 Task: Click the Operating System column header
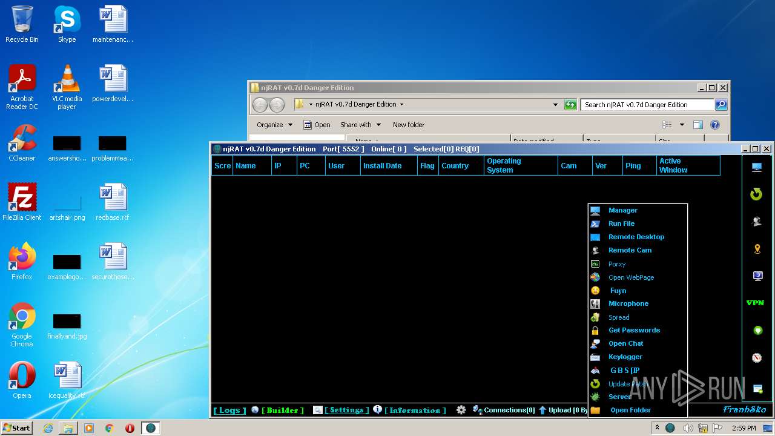point(521,165)
